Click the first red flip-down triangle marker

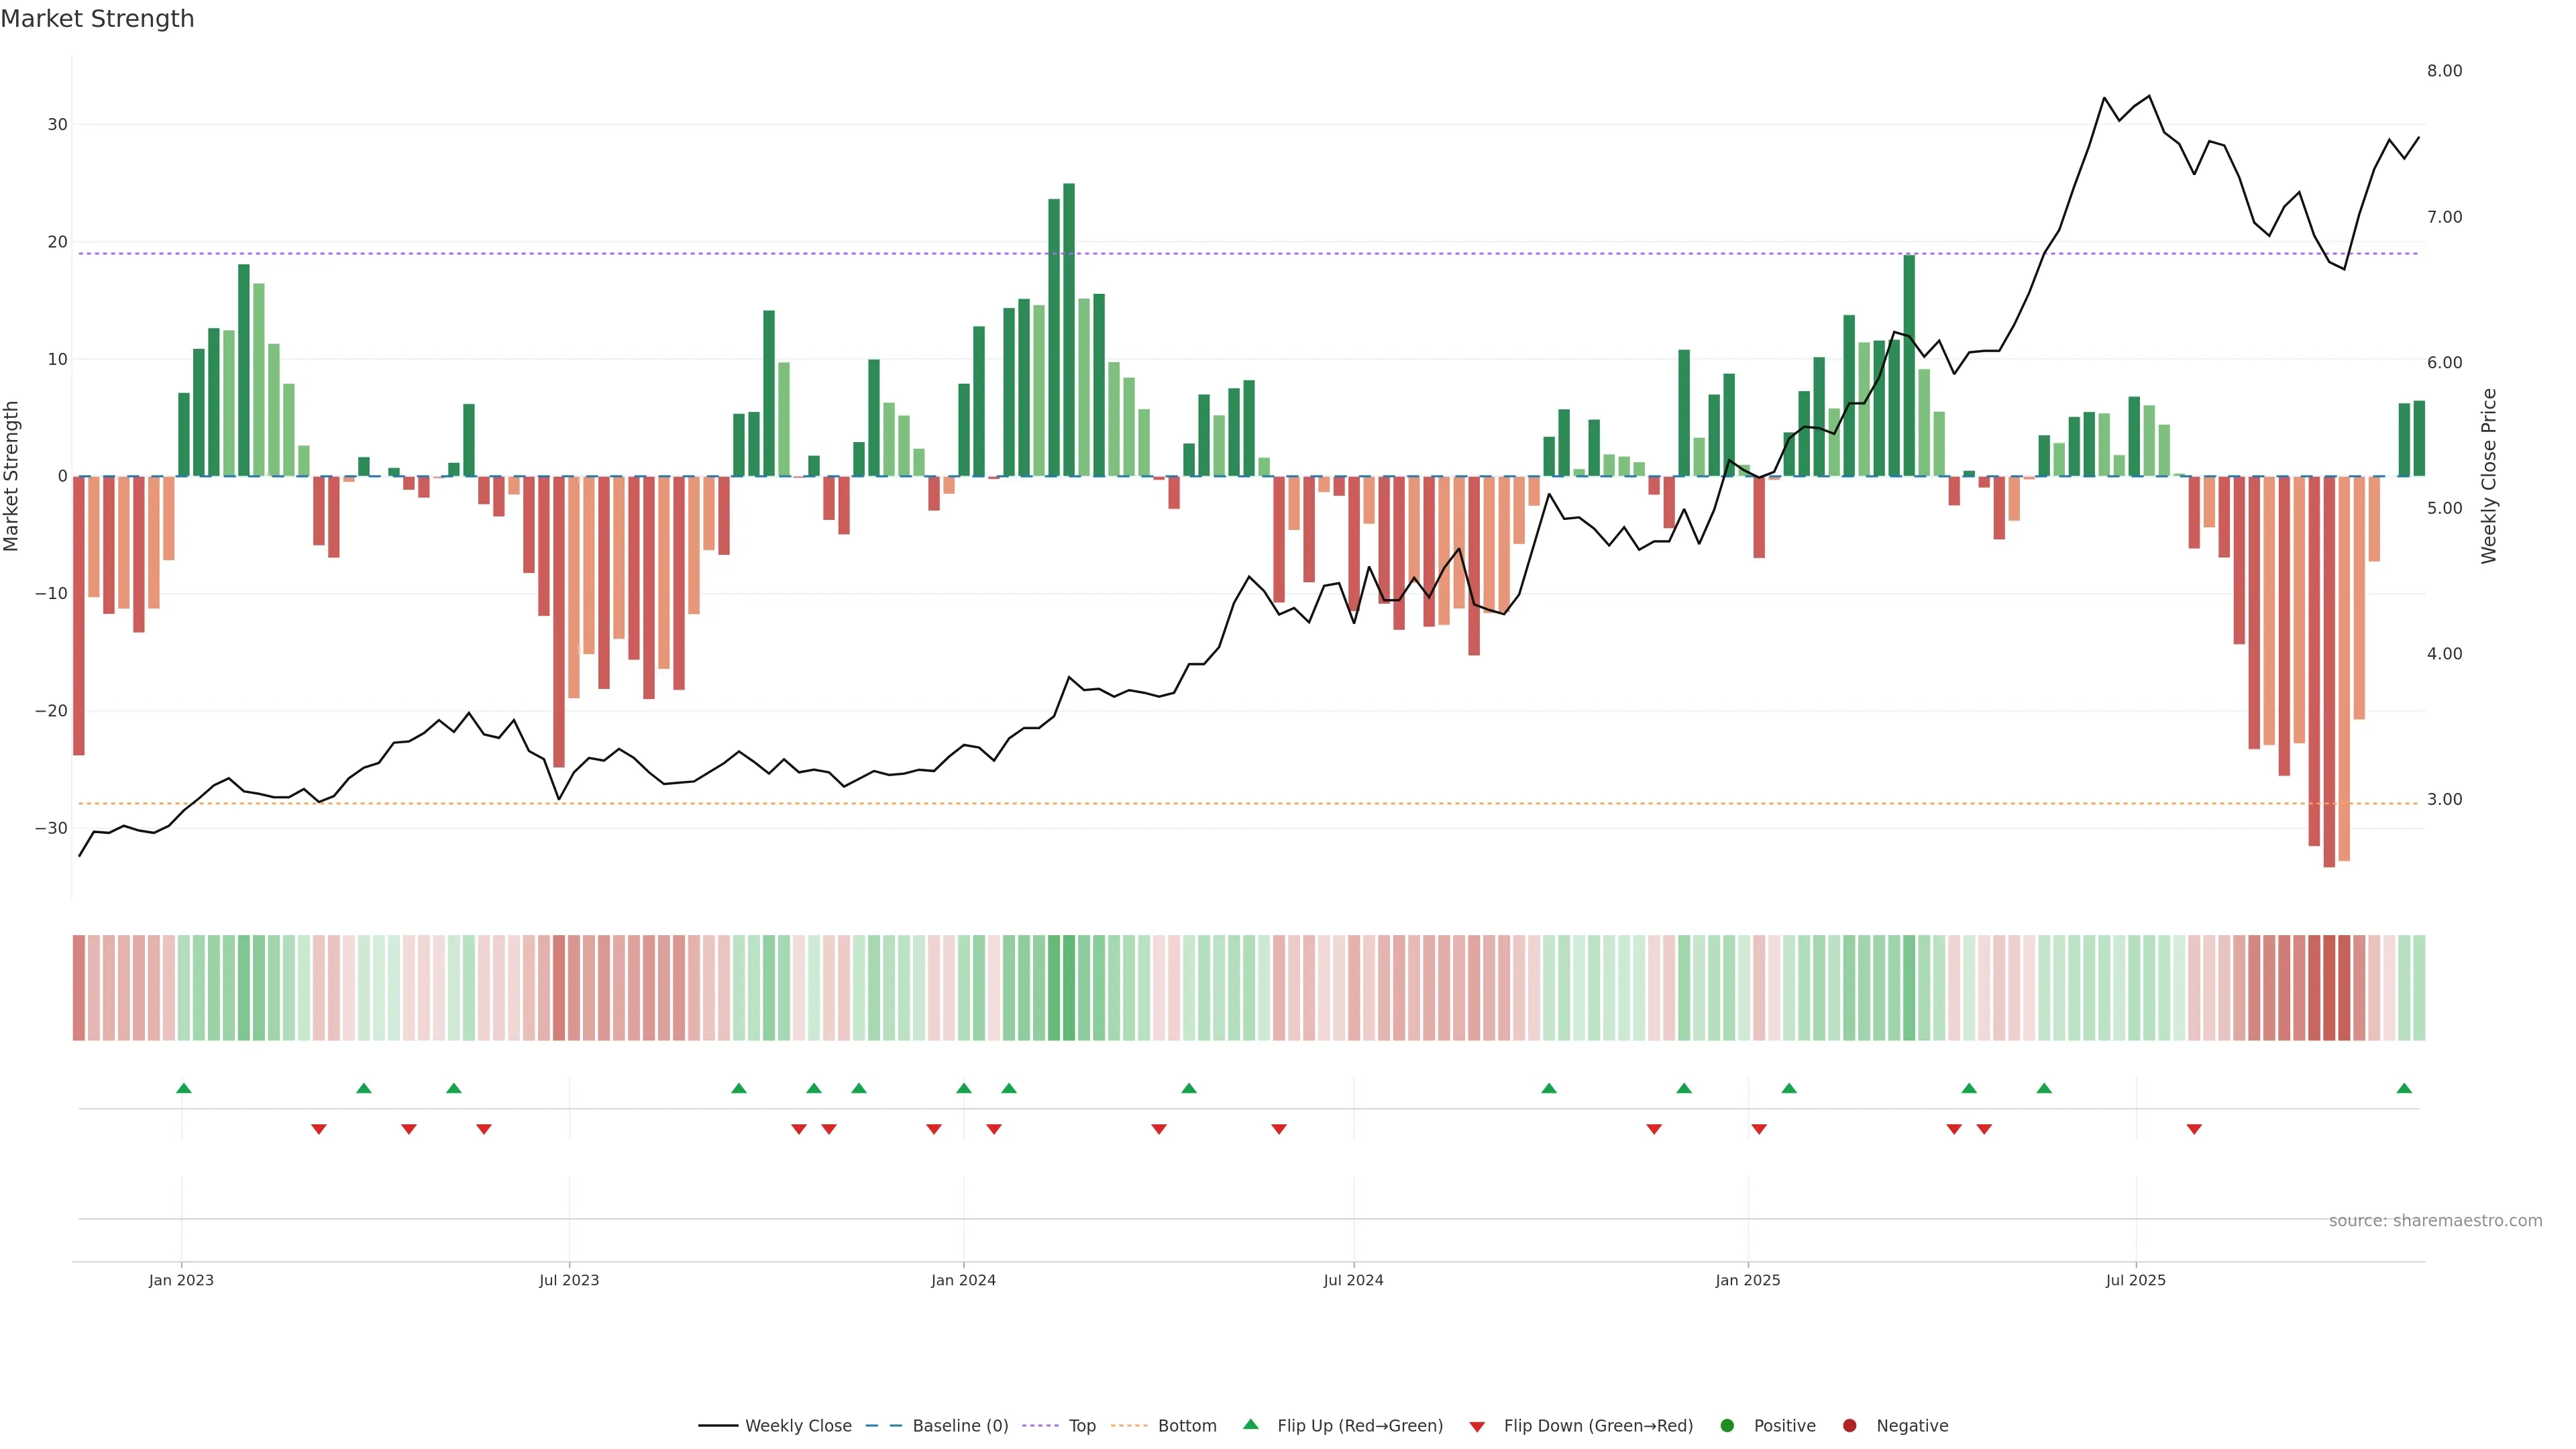pyautogui.click(x=319, y=1129)
